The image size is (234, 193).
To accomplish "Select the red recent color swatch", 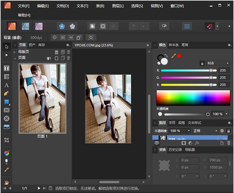I will 179,56.
